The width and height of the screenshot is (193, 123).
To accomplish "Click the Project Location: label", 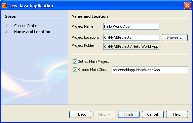I will click(x=85, y=37).
